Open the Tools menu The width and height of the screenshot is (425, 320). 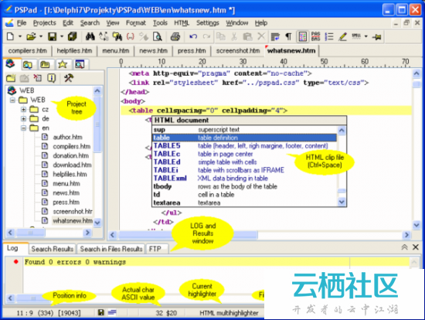tap(160, 23)
